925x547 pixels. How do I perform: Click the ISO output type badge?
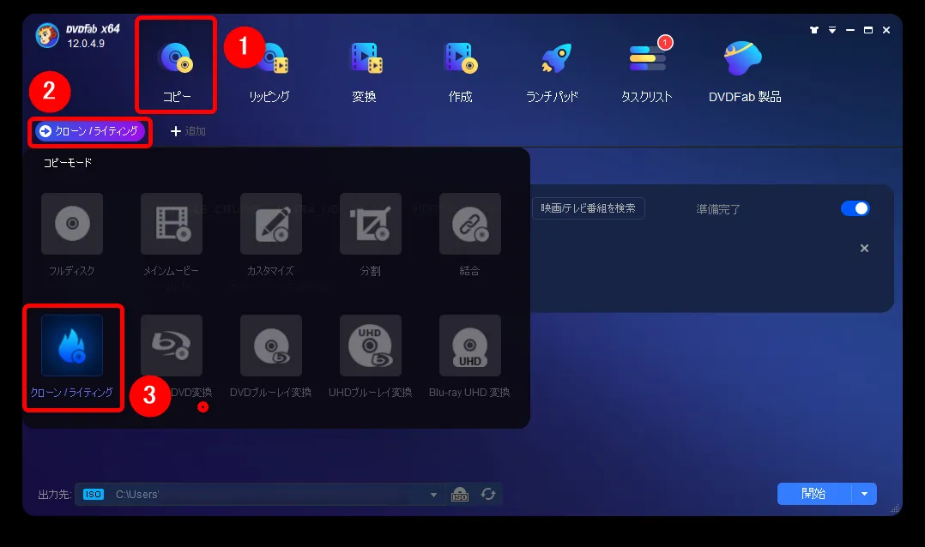[x=94, y=494]
